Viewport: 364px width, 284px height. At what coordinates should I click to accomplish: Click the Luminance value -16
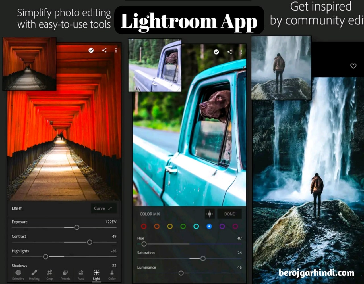coord(239,268)
